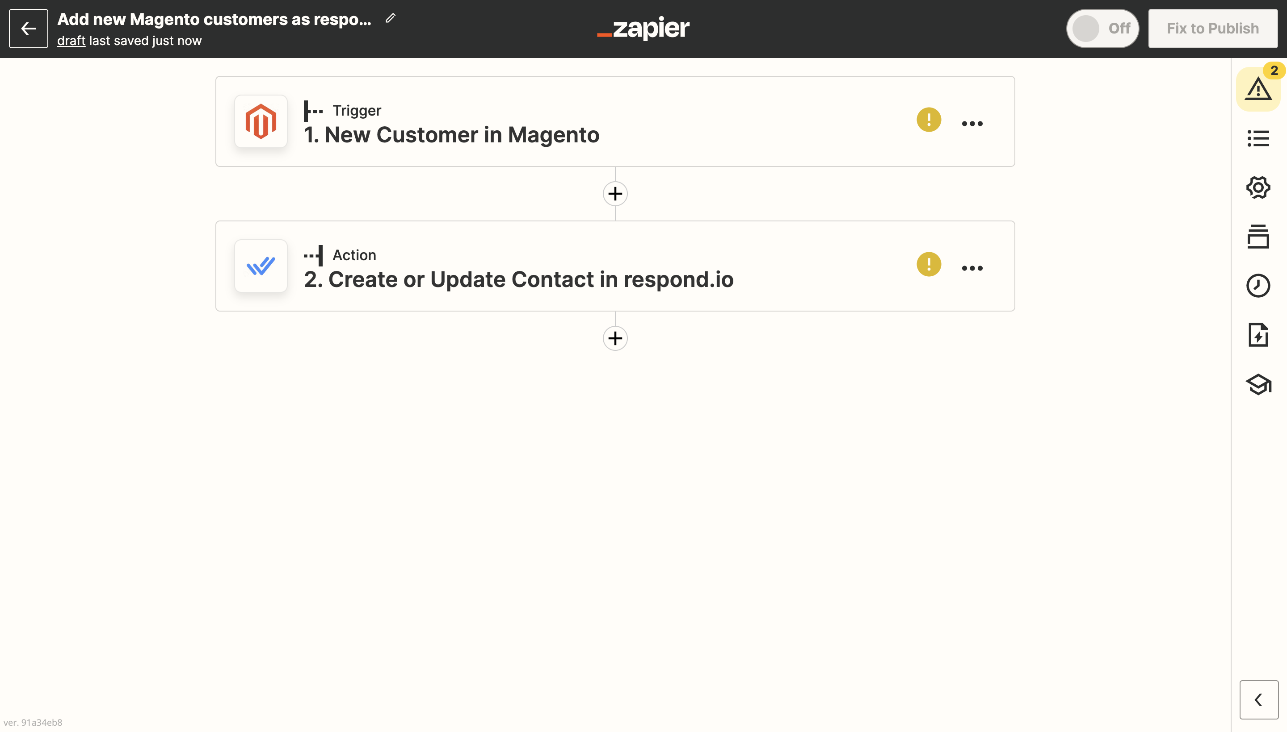
Task: Add step between trigger and action
Action: pos(614,194)
